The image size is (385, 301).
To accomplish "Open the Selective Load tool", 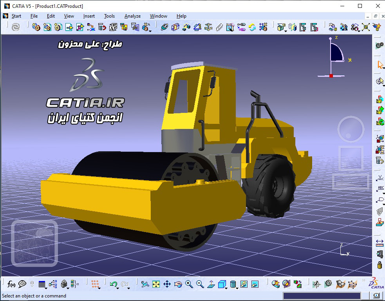I will 124,27.
